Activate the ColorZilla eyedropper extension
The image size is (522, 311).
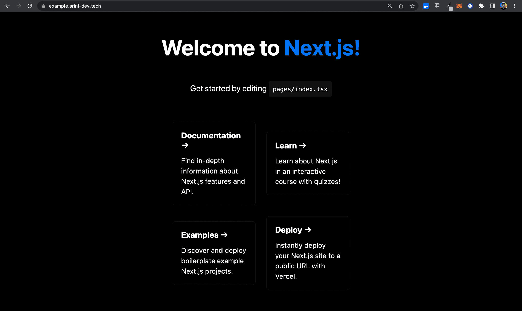coord(450,6)
